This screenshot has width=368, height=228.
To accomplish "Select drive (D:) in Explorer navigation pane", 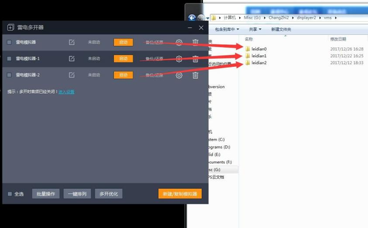I will coord(220,147).
